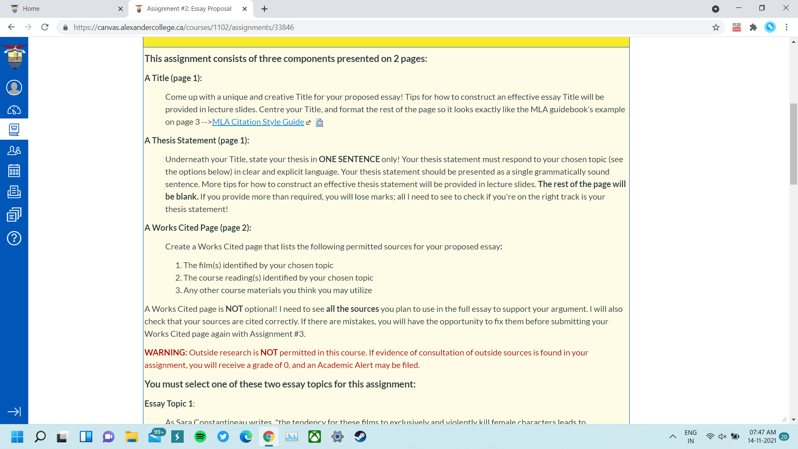The image size is (798, 449).
Task: Open a new browser tab
Action: point(264,9)
